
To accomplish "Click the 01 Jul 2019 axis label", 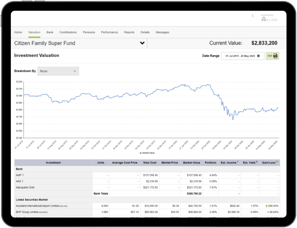I will (x=19, y=145).
